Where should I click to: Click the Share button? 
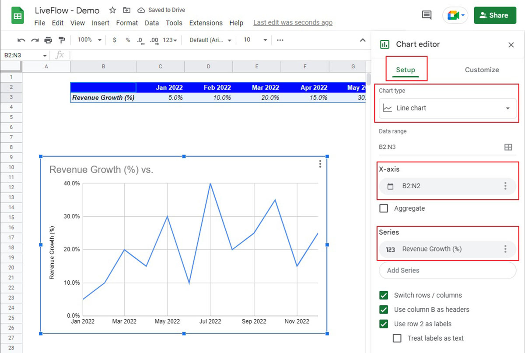495,15
